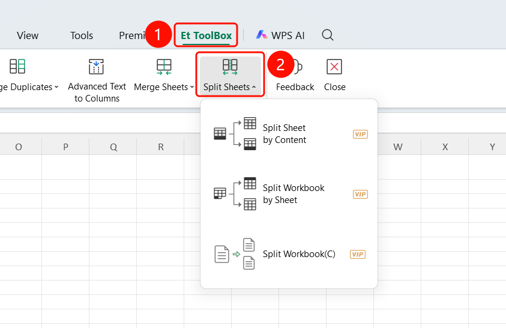Switch to the Et ToolBox tab

206,35
